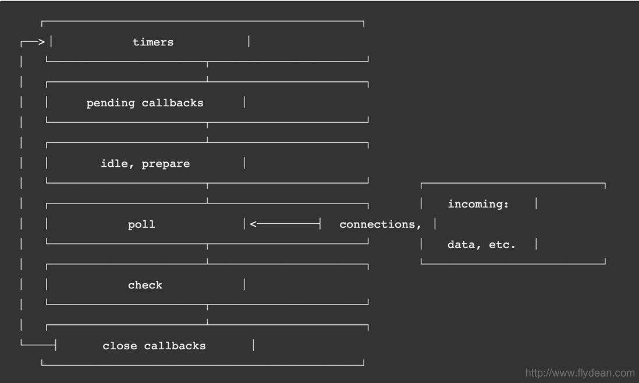Click the 'data, etc.' text
Screen dimensions: 639x383
pos(481,245)
